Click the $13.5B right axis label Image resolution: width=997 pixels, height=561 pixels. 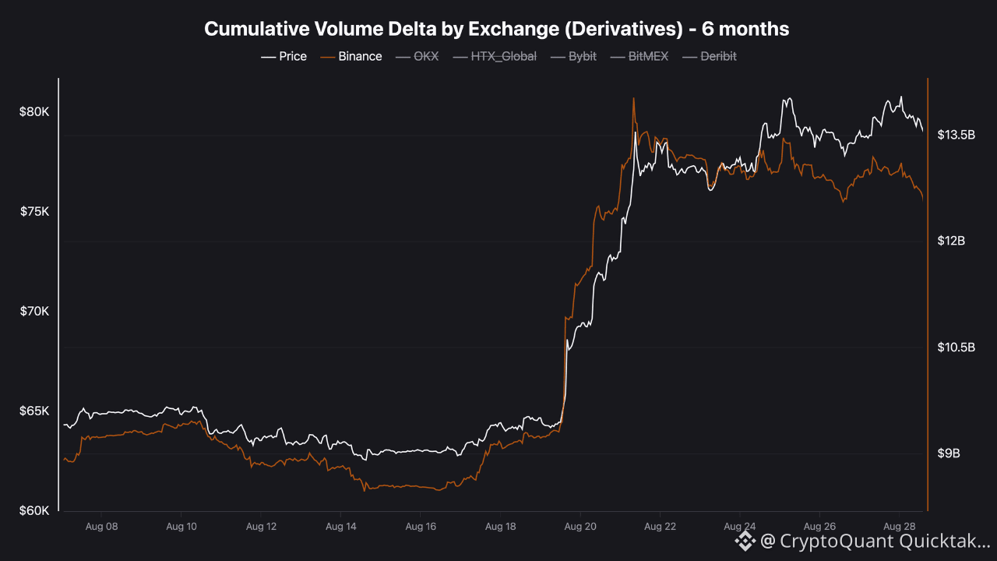(956, 136)
